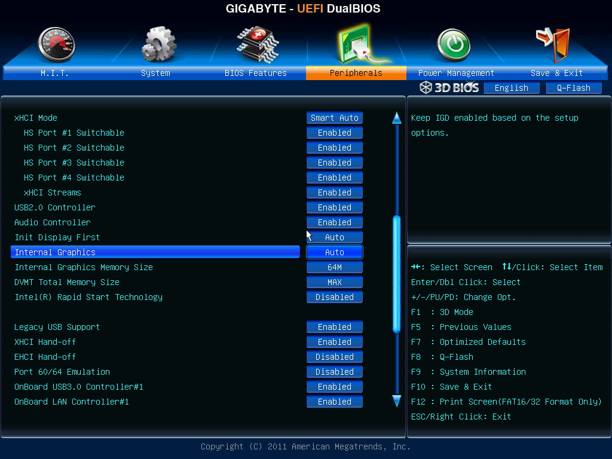Select the xHCI Streams label

click(x=53, y=192)
